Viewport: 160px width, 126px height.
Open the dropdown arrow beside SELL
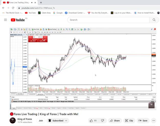34,37
